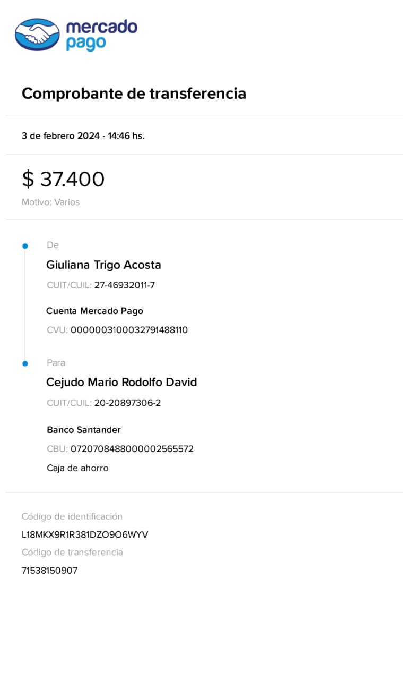
Task: Click the blue dot beside De
Action: click(25, 246)
